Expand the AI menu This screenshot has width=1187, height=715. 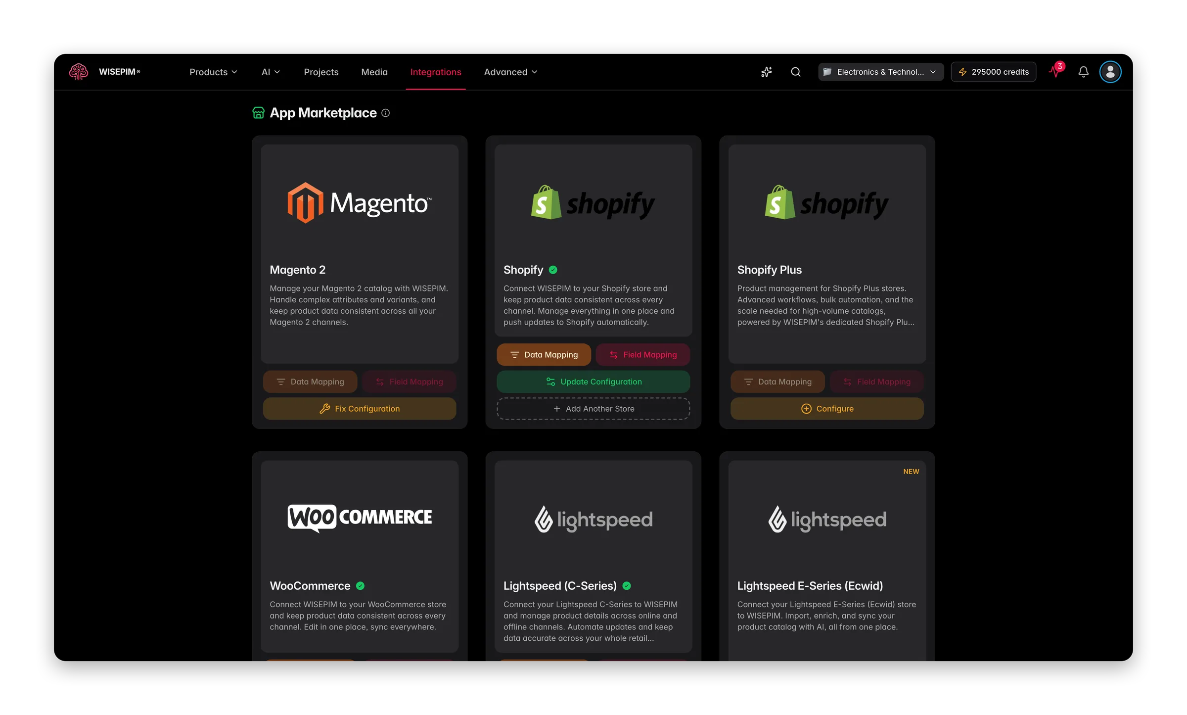coord(271,72)
